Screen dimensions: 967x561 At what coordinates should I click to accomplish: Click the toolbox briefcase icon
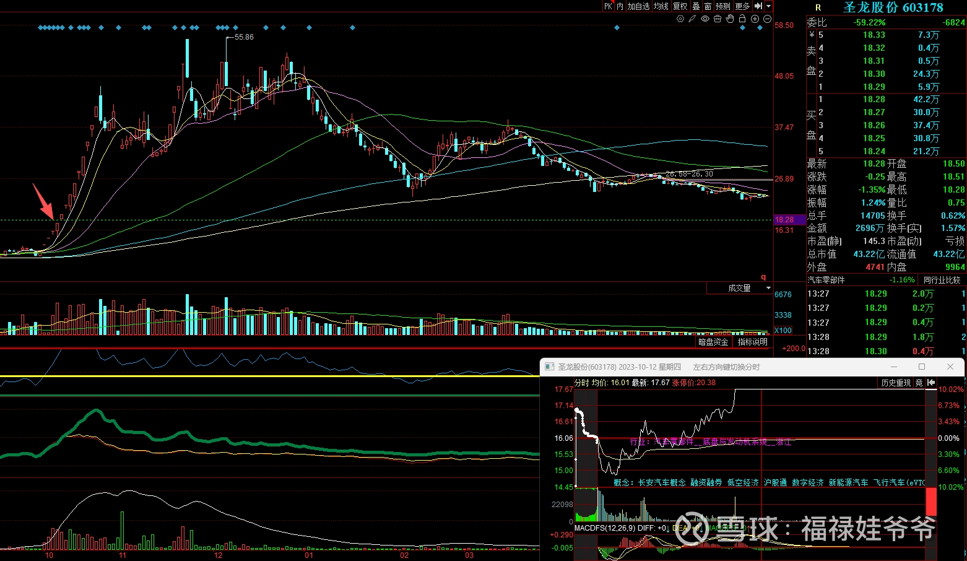[718, 19]
